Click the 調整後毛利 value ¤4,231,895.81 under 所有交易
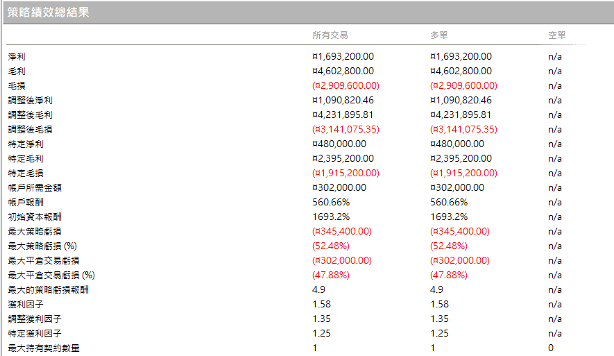614x356 pixels. (343, 115)
